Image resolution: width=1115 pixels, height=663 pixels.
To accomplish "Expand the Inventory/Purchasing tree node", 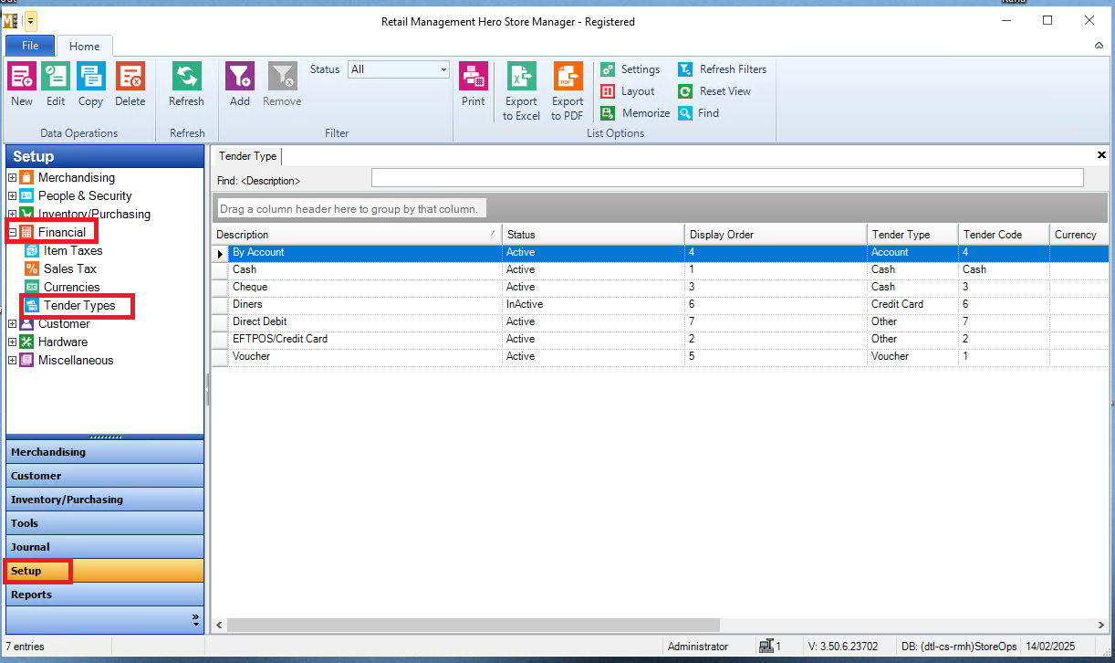I will 12,215.
